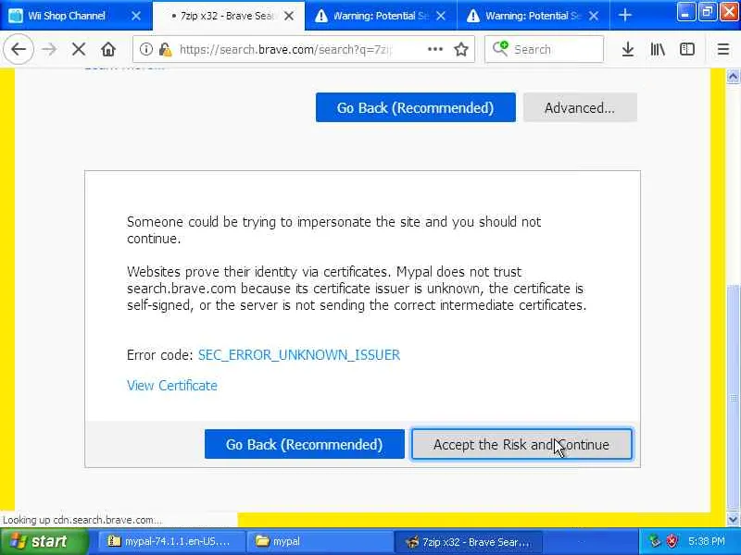This screenshot has height=555, width=741.
Task: Show site information icon in address bar
Action: click(x=146, y=49)
